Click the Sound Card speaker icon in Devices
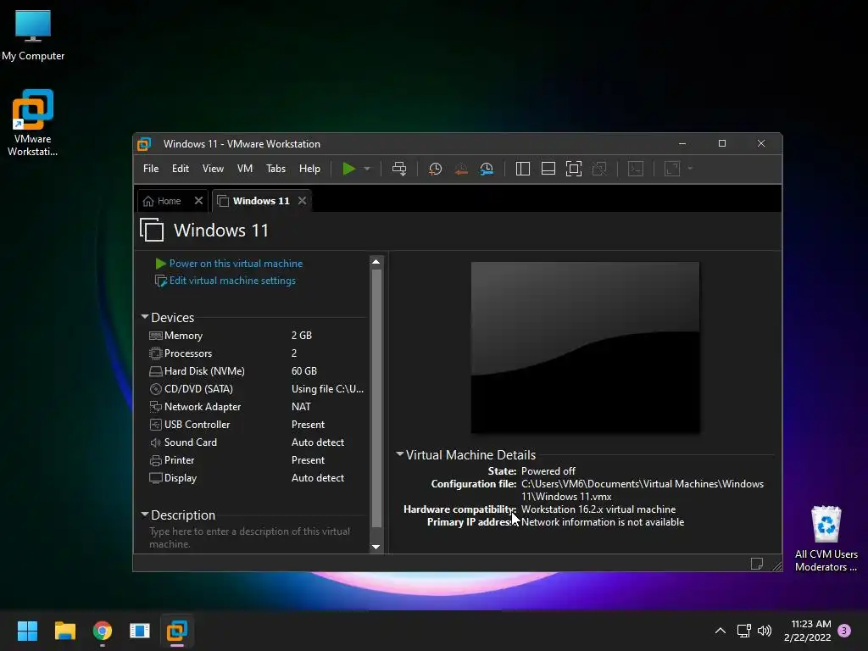The width and height of the screenshot is (868, 651). pos(156,442)
